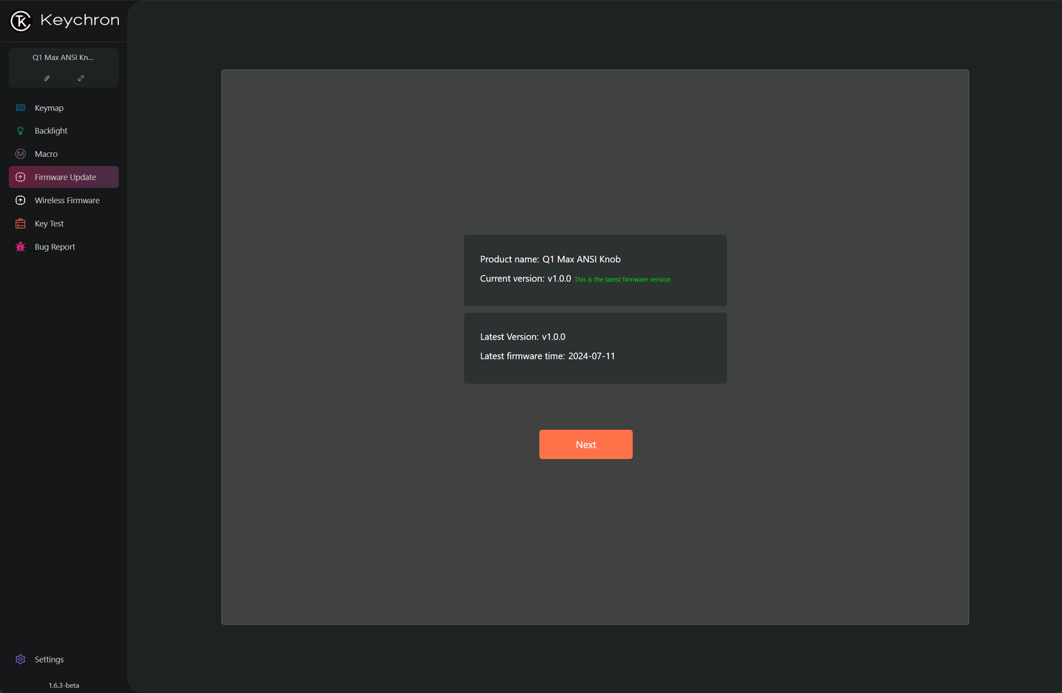Open the Key Test page
Viewport: 1062px width, 693px height.
point(64,224)
